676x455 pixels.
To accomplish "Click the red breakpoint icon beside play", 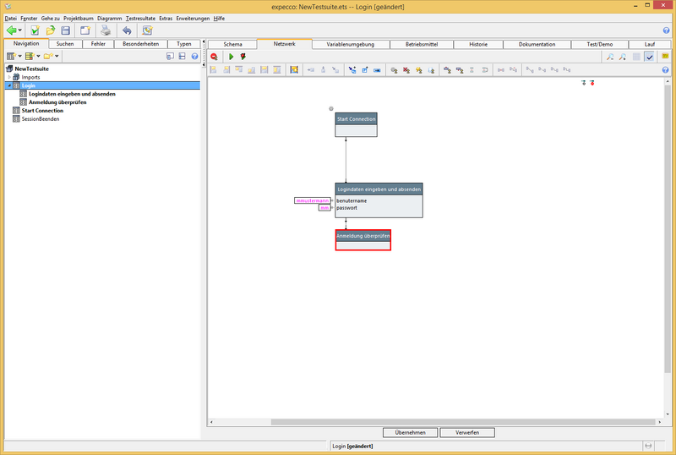I will point(243,57).
